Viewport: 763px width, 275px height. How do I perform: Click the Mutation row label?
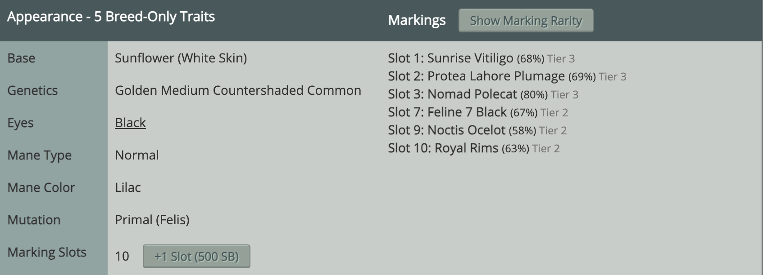click(34, 220)
